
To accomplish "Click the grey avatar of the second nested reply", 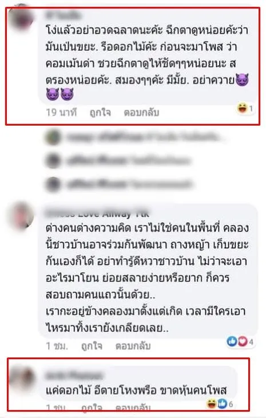I will click(x=53, y=160).
